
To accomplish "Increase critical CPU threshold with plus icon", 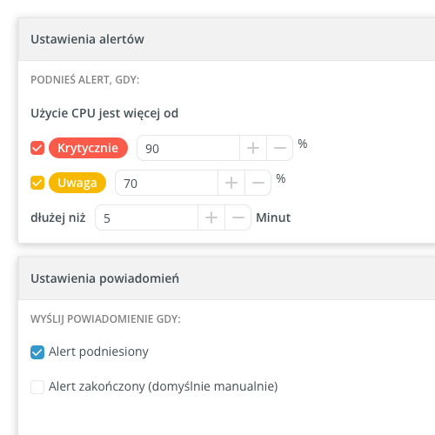I will [253, 148].
